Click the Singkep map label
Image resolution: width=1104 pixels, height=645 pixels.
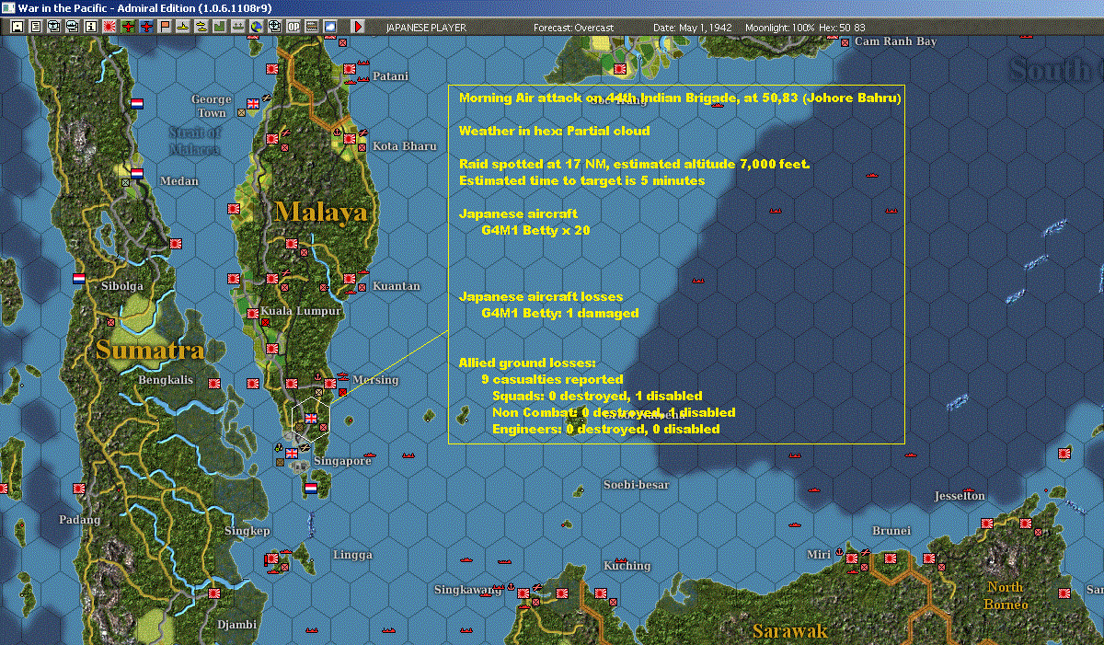point(247,531)
